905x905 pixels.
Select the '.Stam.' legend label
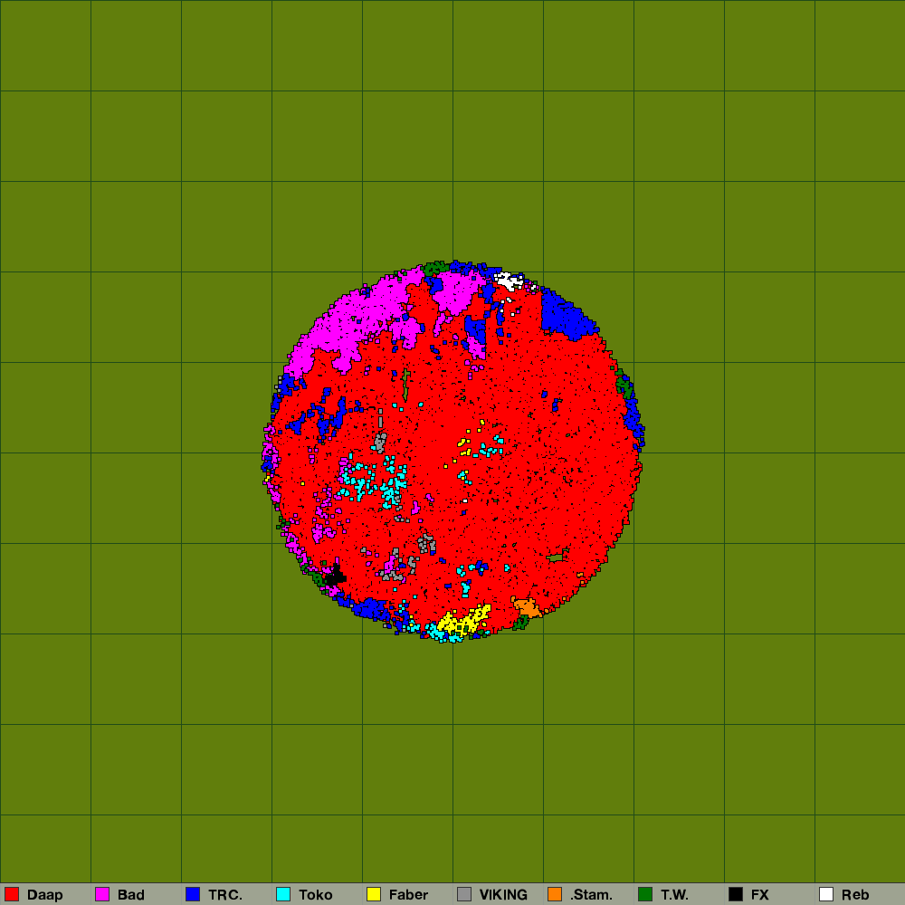pos(591,895)
